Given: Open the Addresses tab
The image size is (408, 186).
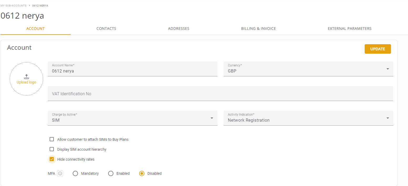Looking at the screenshot, I should [x=179, y=29].
